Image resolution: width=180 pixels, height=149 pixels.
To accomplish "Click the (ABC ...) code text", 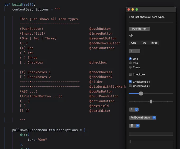I will 29,91.
